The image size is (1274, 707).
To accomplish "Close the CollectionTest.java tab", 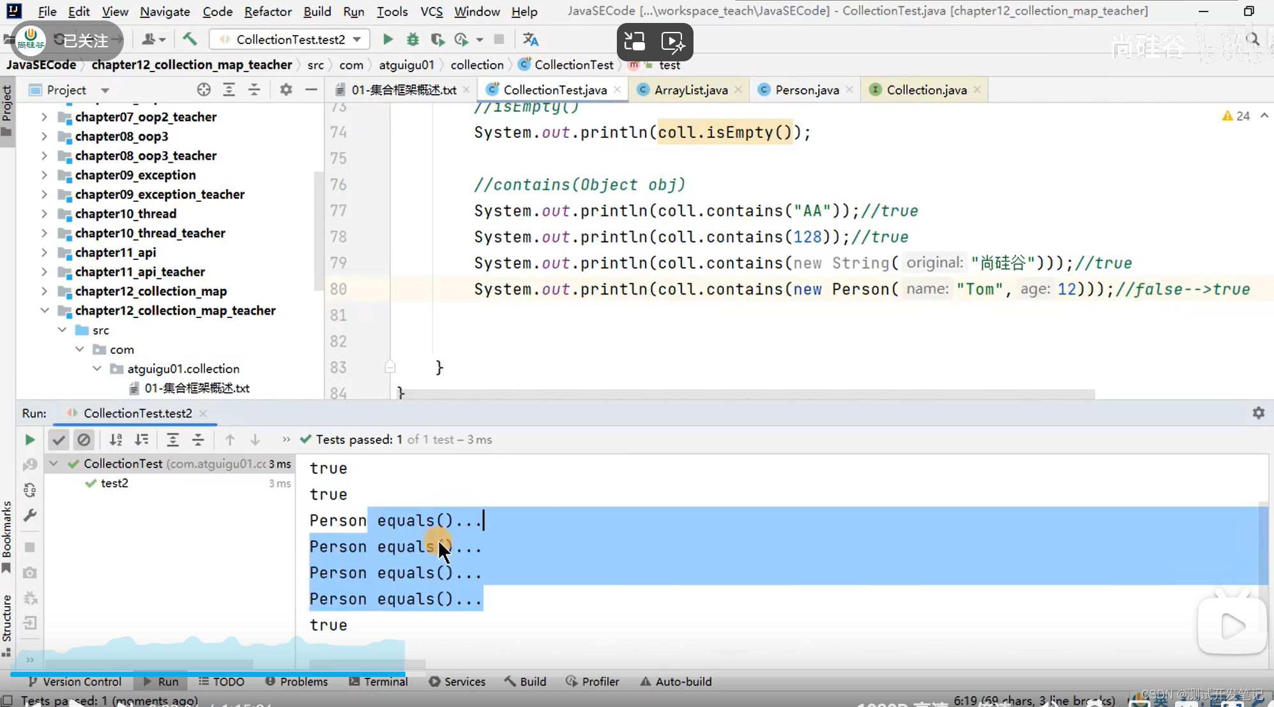I will pos(617,90).
